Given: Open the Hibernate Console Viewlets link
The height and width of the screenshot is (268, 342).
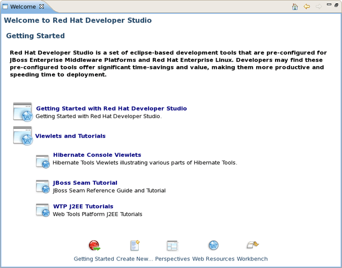Looking at the screenshot, I should tap(97, 155).
